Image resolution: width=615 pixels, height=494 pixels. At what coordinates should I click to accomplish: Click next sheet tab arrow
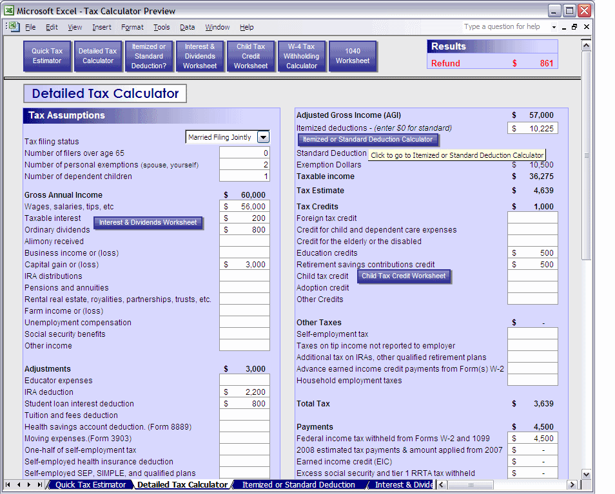pos(29,484)
